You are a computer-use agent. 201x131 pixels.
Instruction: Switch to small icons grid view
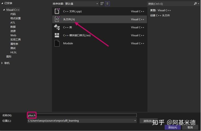102,4
